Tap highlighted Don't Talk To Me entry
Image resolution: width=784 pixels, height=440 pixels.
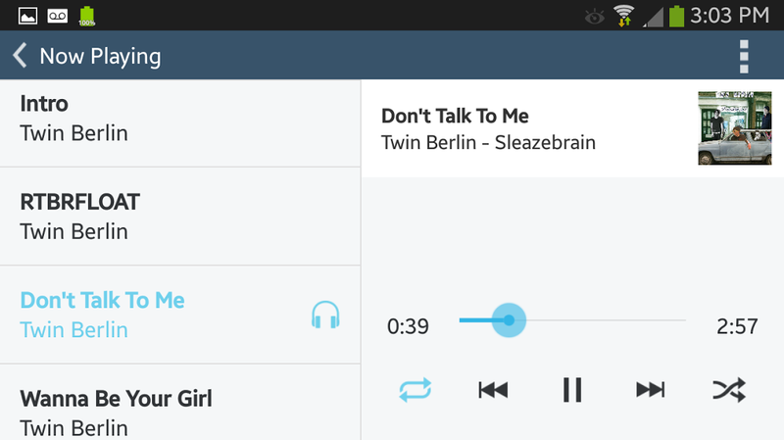click(x=180, y=315)
